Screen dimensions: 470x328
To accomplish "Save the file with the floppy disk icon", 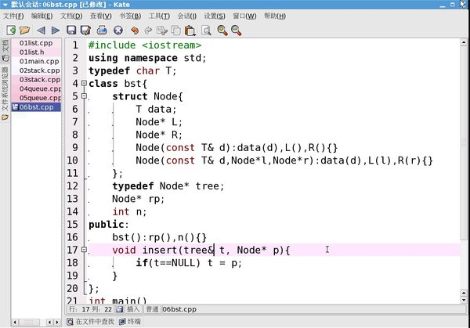I will [x=71, y=31].
